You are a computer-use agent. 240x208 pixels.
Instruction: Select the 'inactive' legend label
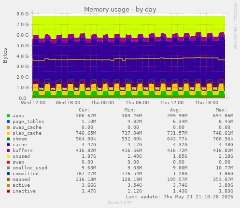(x=24, y=191)
